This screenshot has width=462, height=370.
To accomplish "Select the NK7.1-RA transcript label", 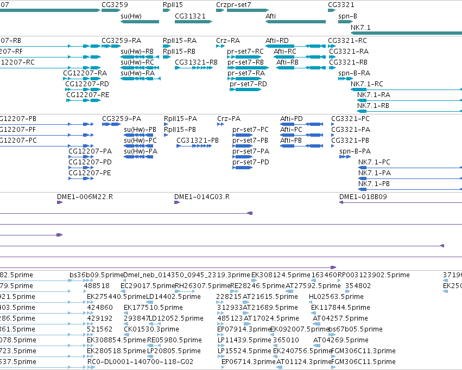I will [374, 95].
